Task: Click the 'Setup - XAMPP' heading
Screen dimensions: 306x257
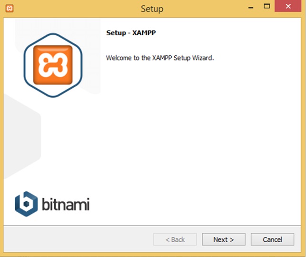Action: pyautogui.click(x=131, y=33)
